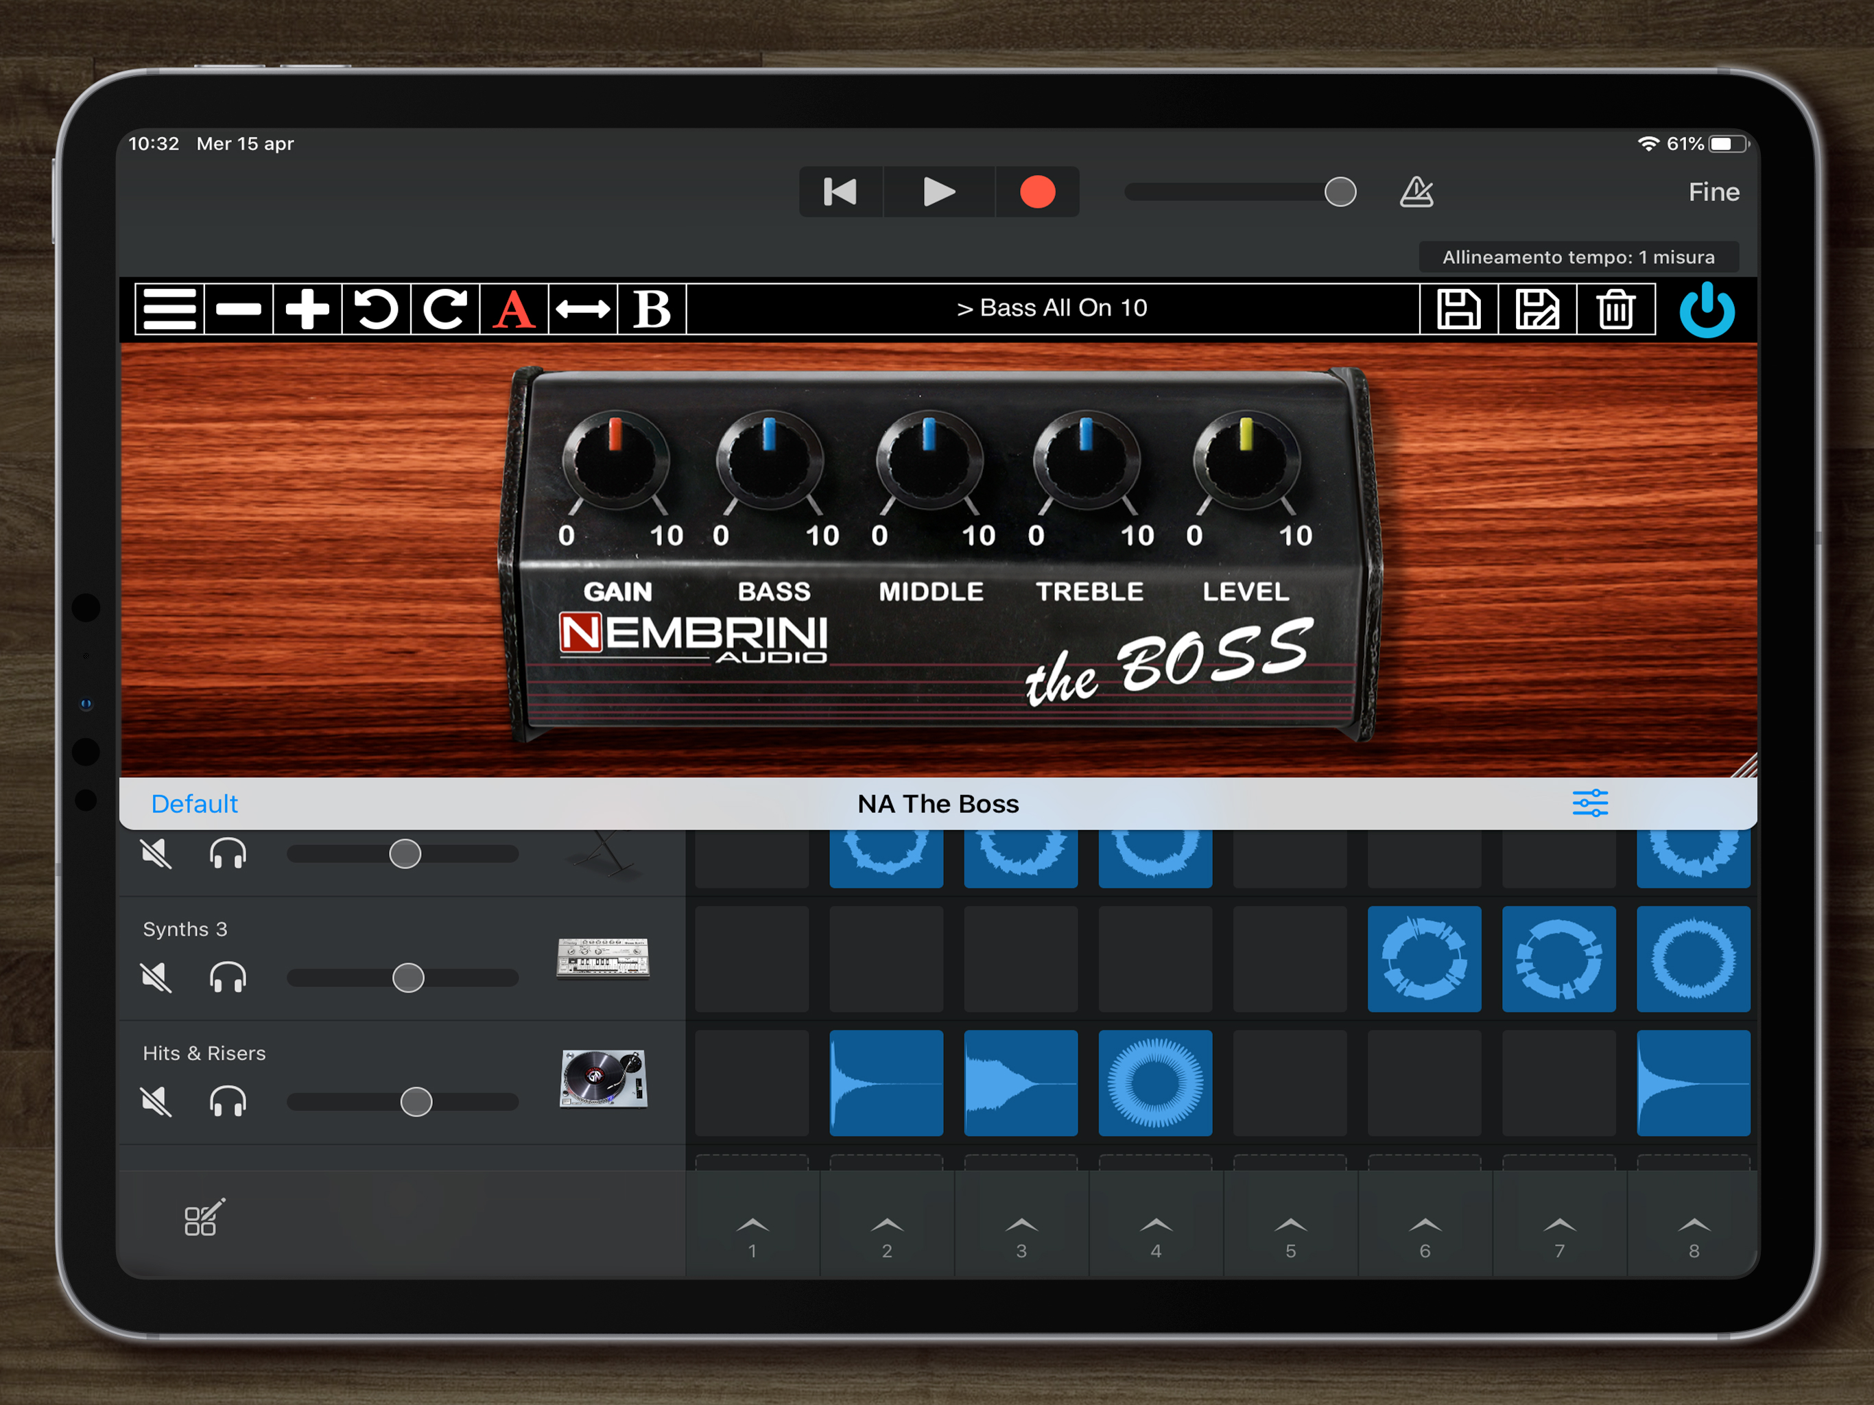The width and height of the screenshot is (1874, 1405).
Task: Open the cell edit mode icon
Action: [x=204, y=1218]
